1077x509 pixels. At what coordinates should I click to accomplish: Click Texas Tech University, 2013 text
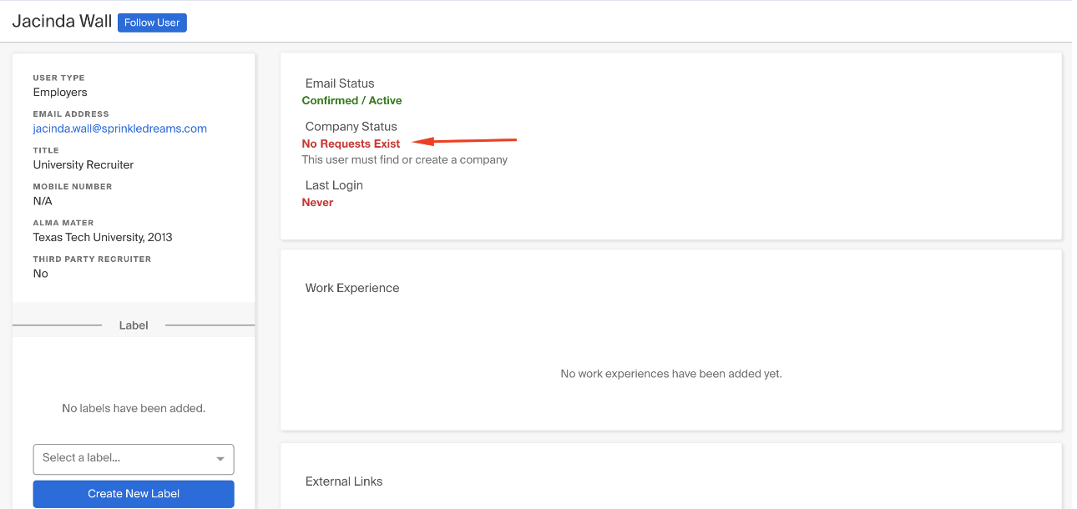(103, 238)
